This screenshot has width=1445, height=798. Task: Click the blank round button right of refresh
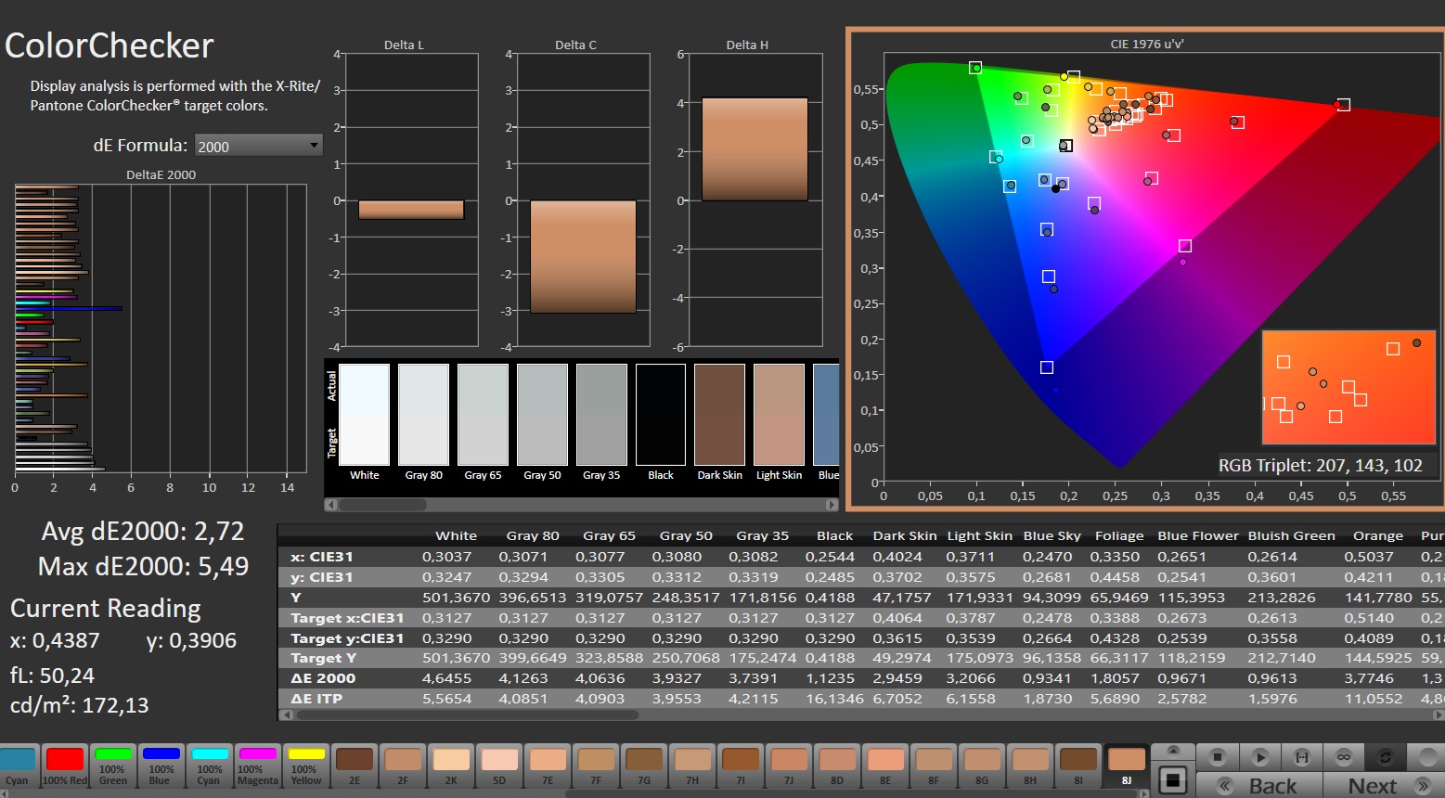(x=1426, y=757)
